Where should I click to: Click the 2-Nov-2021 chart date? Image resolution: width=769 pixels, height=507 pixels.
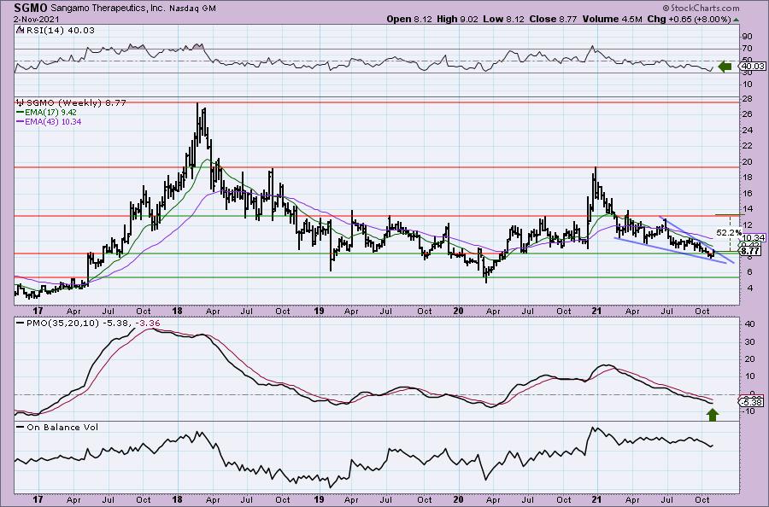(x=37, y=19)
